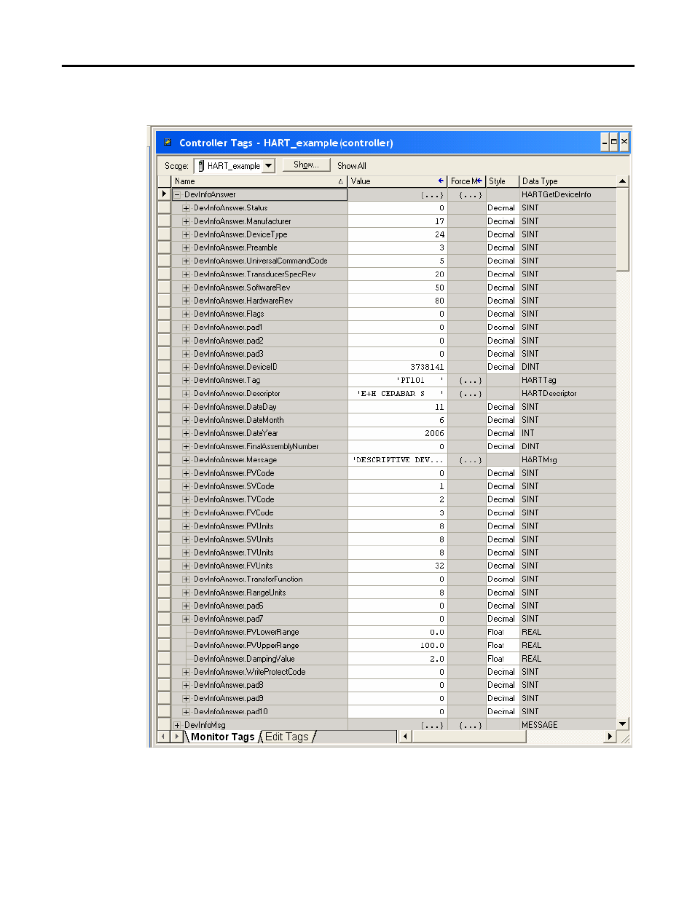Click the 2006 DateYear value
Screen dimensions: 695x899
pos(434,434)
